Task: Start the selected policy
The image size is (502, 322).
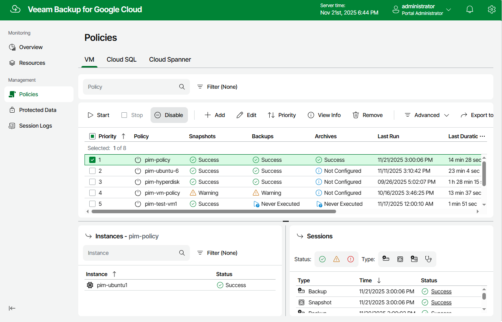Action: coord(98,115)
